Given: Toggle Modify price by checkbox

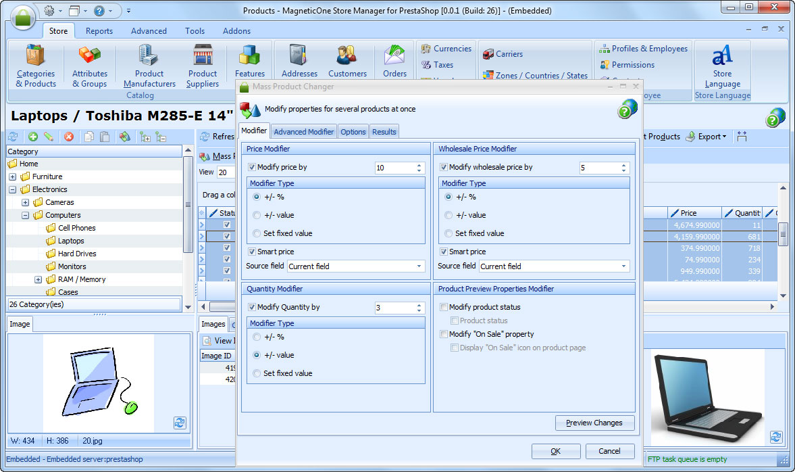Looking at the screenshot, I should click(x=251, y=167).
